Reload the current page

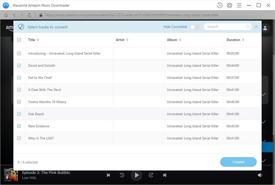(29, 15)
